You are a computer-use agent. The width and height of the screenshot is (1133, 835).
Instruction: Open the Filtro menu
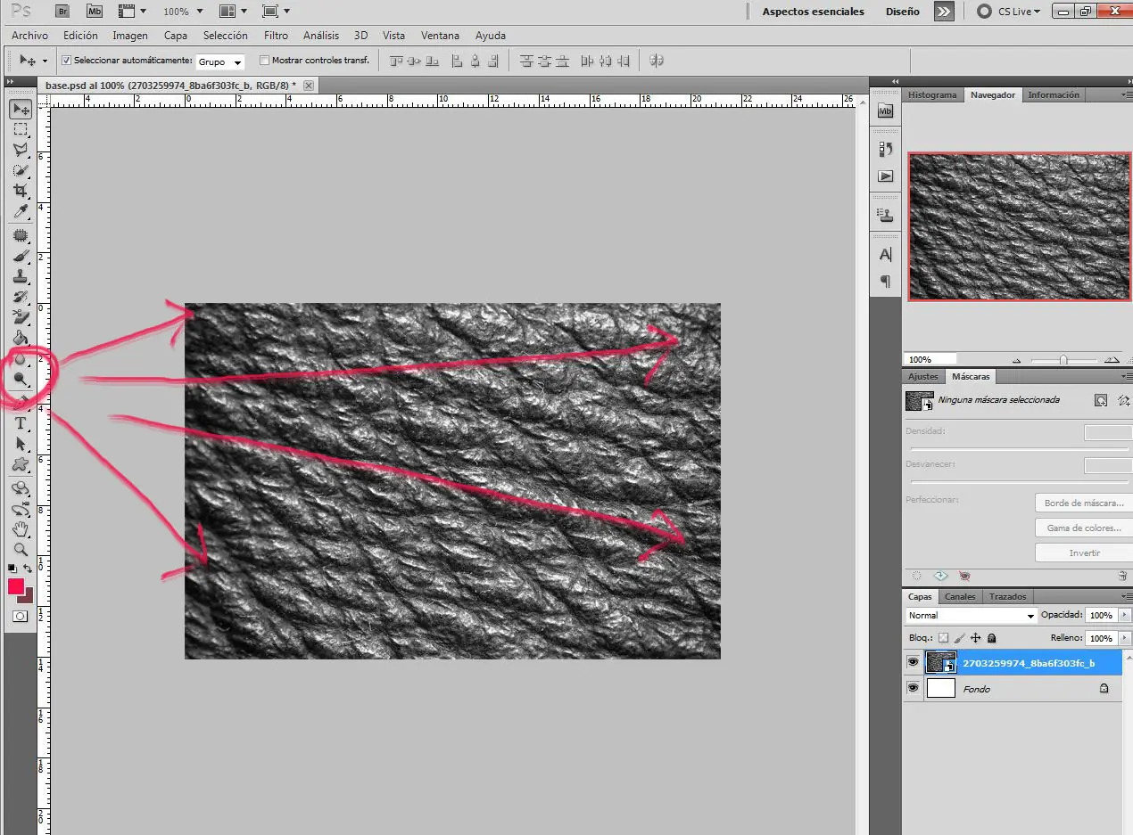click(x=276, y=36)
